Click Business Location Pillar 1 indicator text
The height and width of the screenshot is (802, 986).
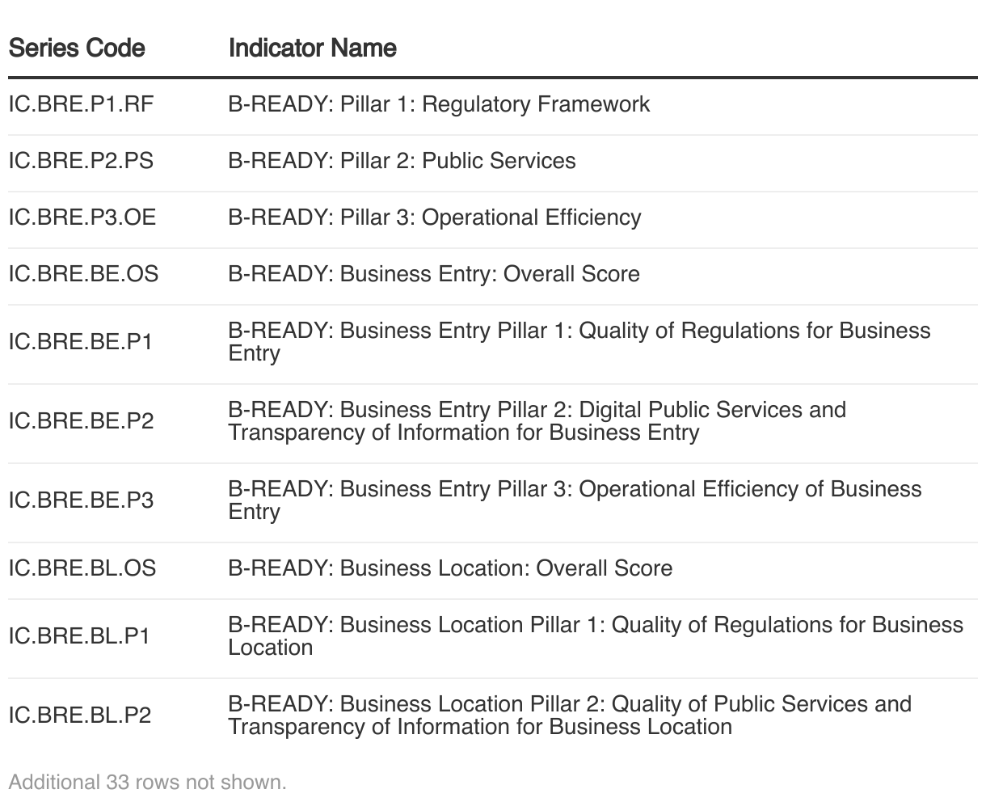pyautogui.click(x=596, y=636)
